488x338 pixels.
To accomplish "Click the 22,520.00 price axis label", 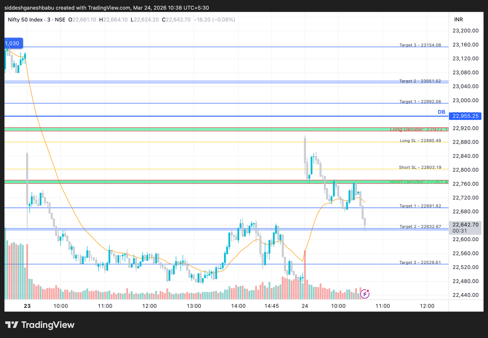I will [465, 267].
